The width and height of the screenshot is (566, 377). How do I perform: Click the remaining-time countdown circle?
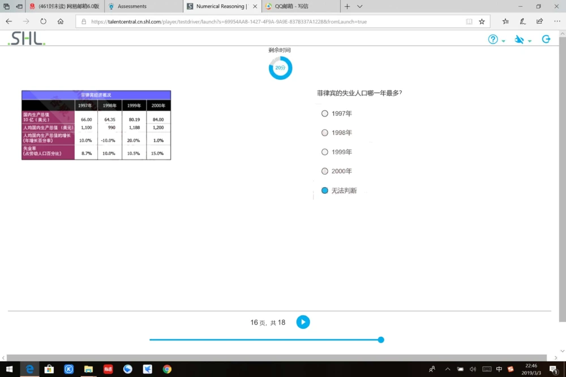click(280, 67)
